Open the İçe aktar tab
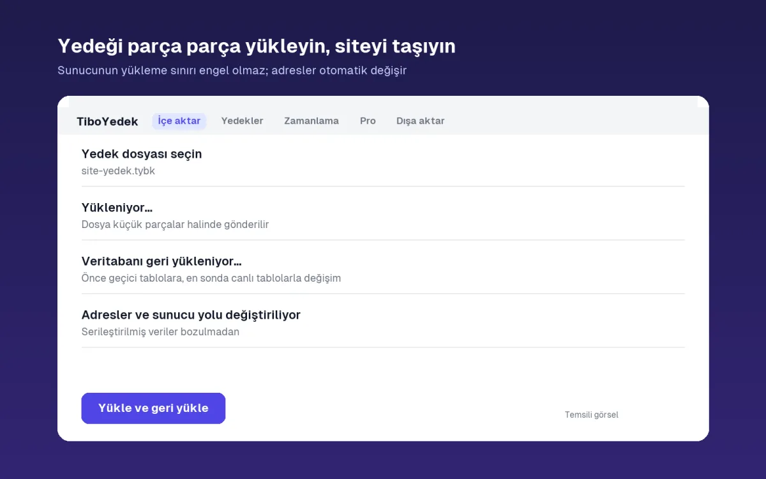 click(179, 121)
